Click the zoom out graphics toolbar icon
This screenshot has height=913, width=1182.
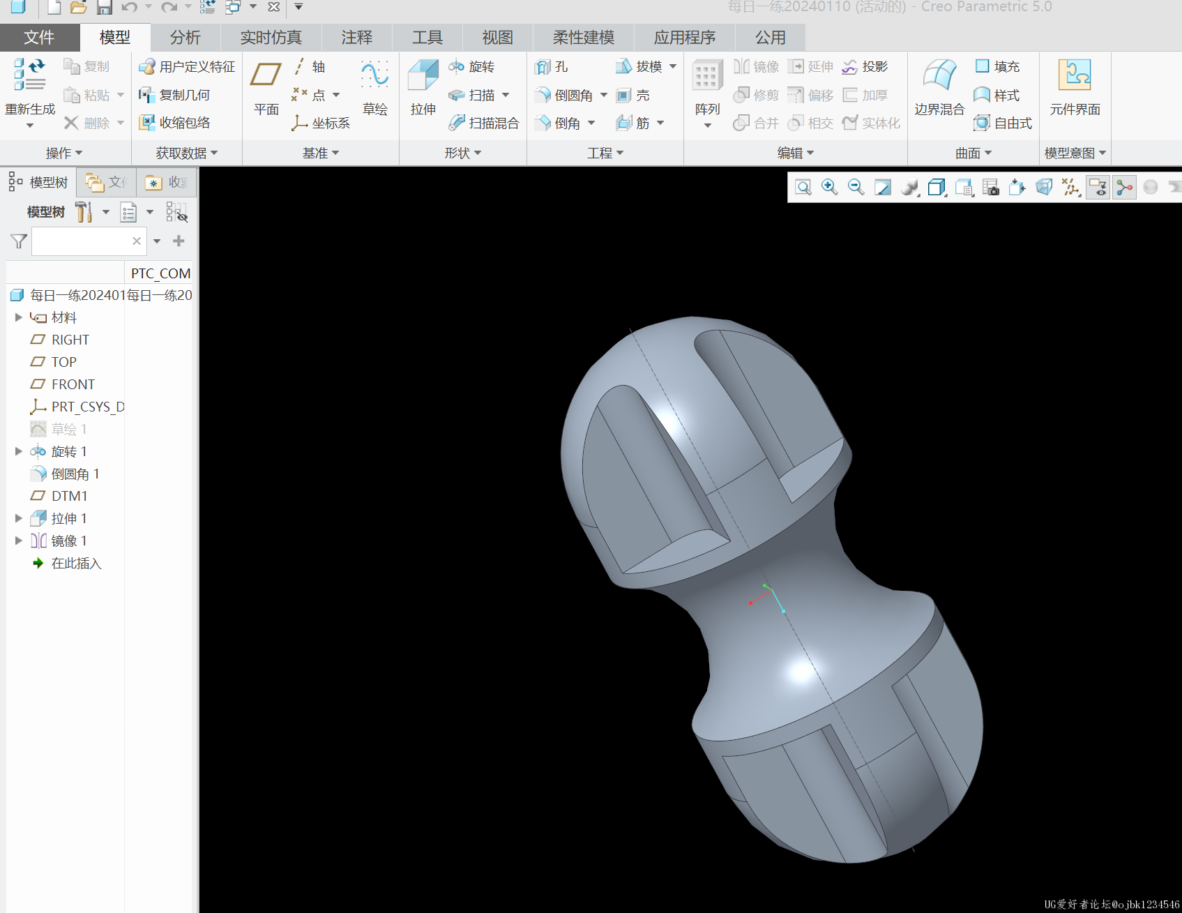click(x=856, y=187)
